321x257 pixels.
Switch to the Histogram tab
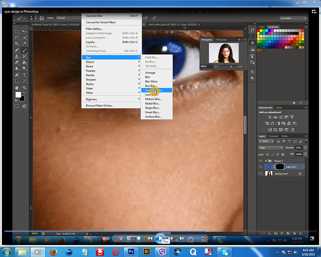click(x=221, y=40)
